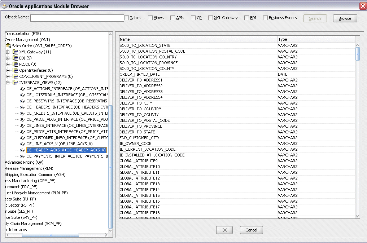Click the Browse button
The width and height of the screenshot is (367, 243).
(345, 18)
